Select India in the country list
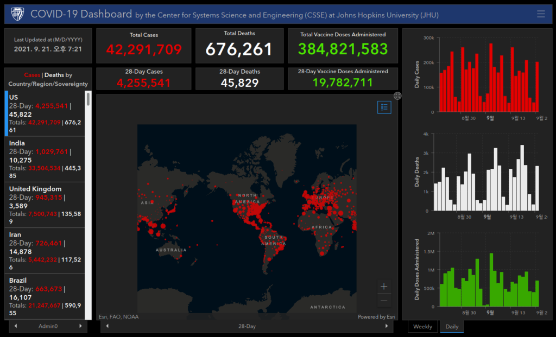Image resolution: width=556 pixels, height=337 pixels. click(45, 159)
